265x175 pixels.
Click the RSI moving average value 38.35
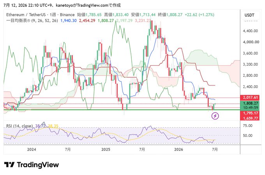tap(53, 126)
